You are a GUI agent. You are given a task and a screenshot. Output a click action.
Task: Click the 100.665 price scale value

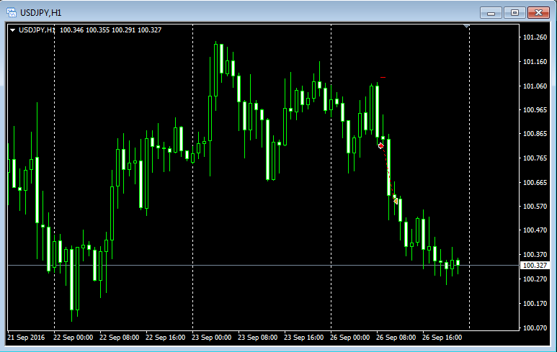pyautogui.click(x=535, y=183)
